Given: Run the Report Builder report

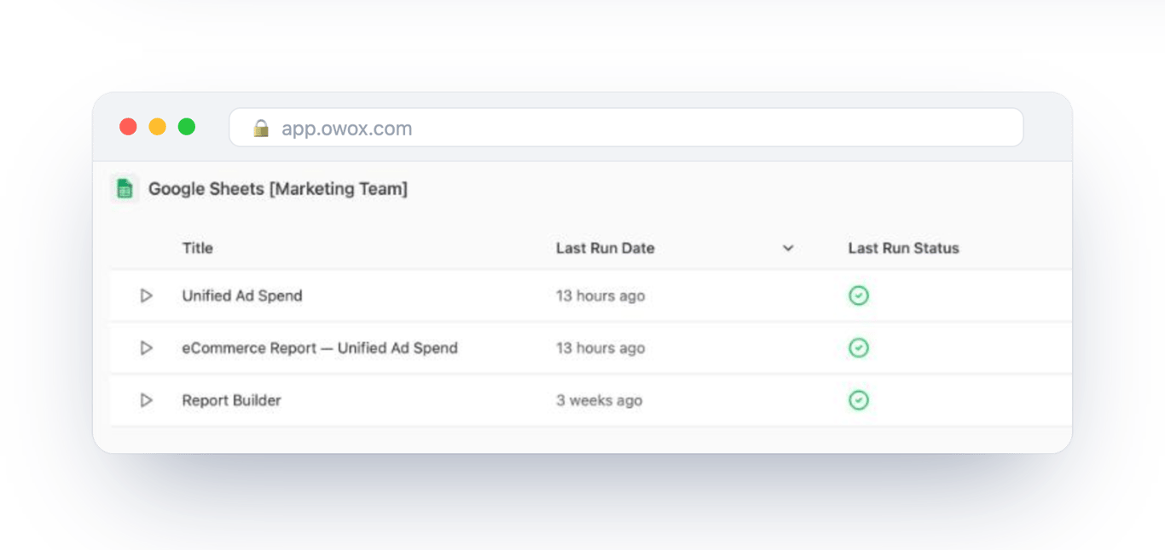Looking at the screenshot, I should [146, 400].
